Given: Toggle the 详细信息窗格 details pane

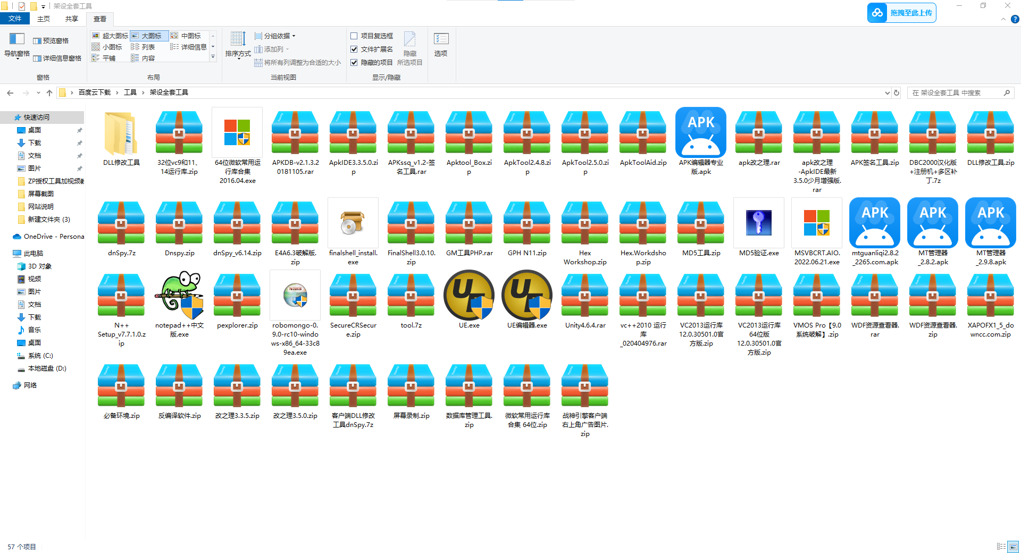Looking at the screenshot, I should (57, 58).
